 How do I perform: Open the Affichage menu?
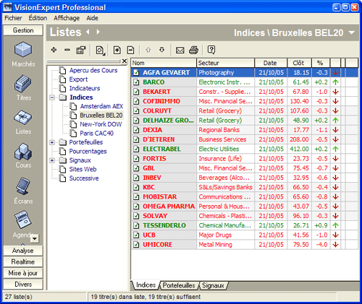(x=67, y=18)
